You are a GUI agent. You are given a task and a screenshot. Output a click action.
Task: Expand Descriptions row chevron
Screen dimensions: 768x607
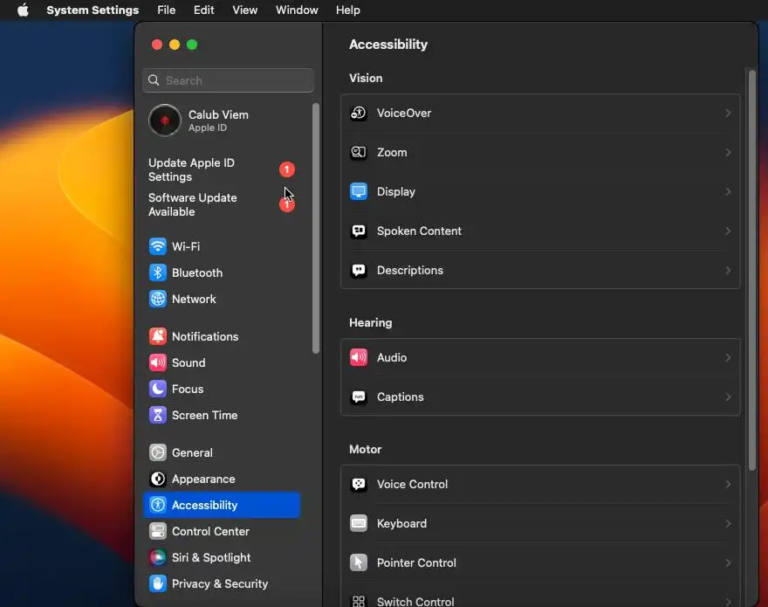(x=728, y=270)
